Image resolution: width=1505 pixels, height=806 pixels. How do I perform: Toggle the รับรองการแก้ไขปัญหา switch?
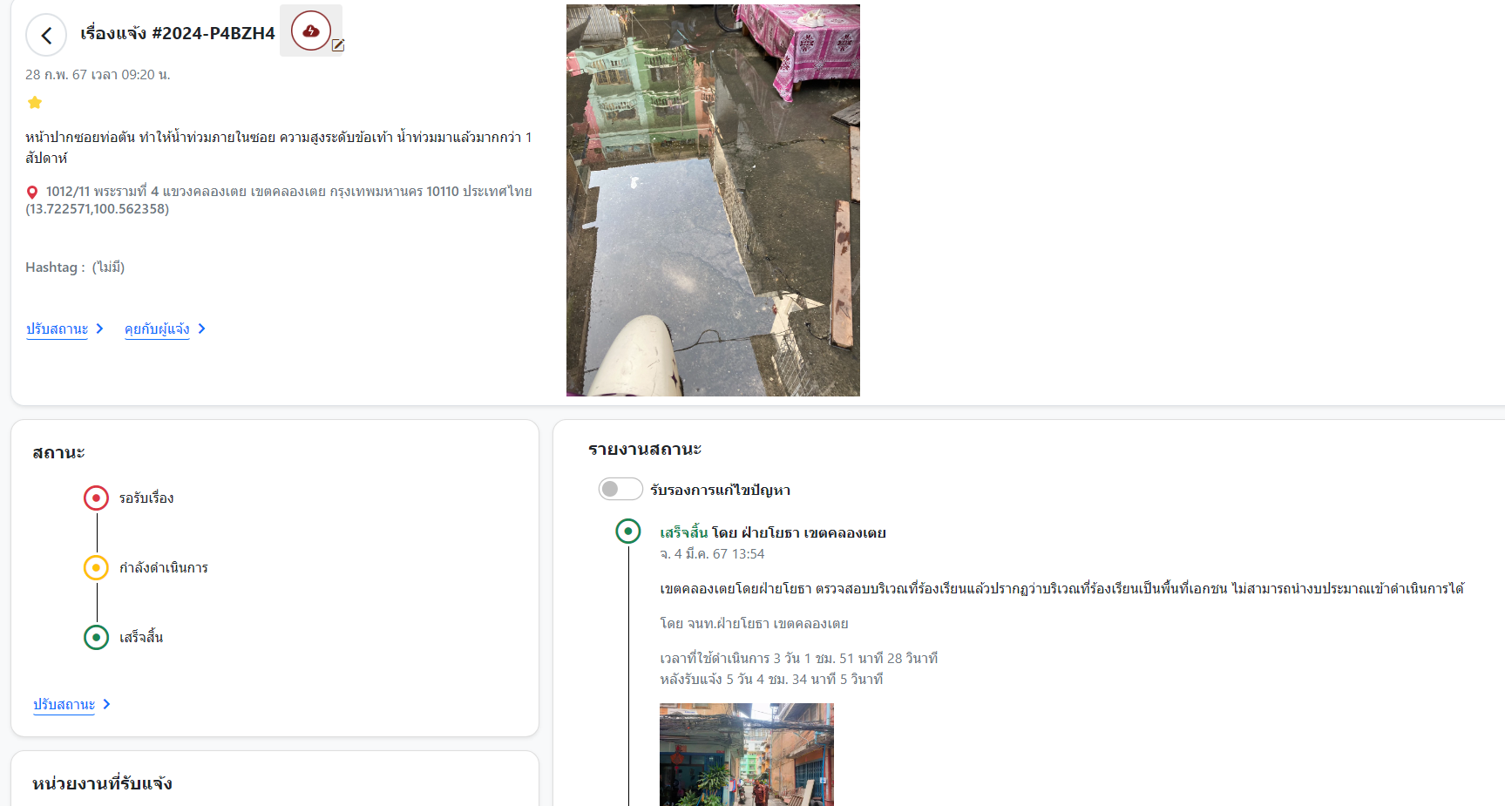(x=620, y=490)
